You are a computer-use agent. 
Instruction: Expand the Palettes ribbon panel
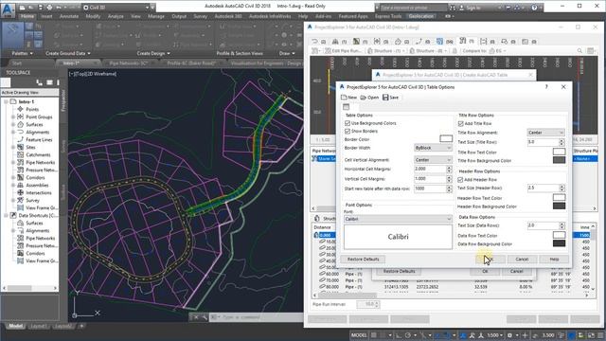(x=22, y=53)
